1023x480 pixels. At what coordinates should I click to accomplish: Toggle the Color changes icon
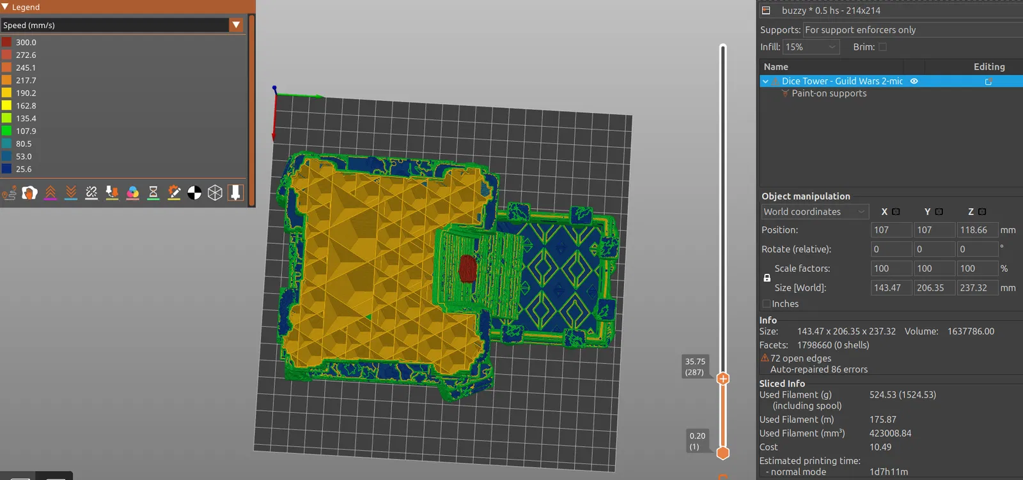(133, 193)
